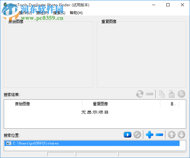The image size is (190, 158).
Task: Click the refresh results icon
Action: click(140, 94)
